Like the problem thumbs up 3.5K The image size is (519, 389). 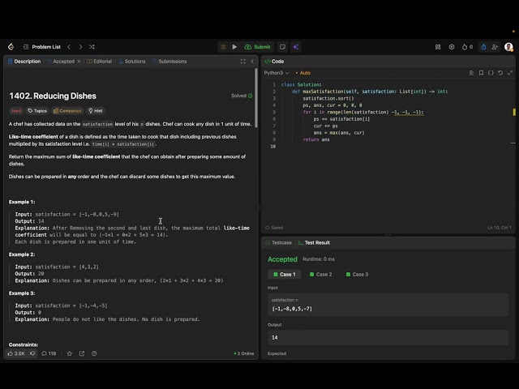coord(16,353)
